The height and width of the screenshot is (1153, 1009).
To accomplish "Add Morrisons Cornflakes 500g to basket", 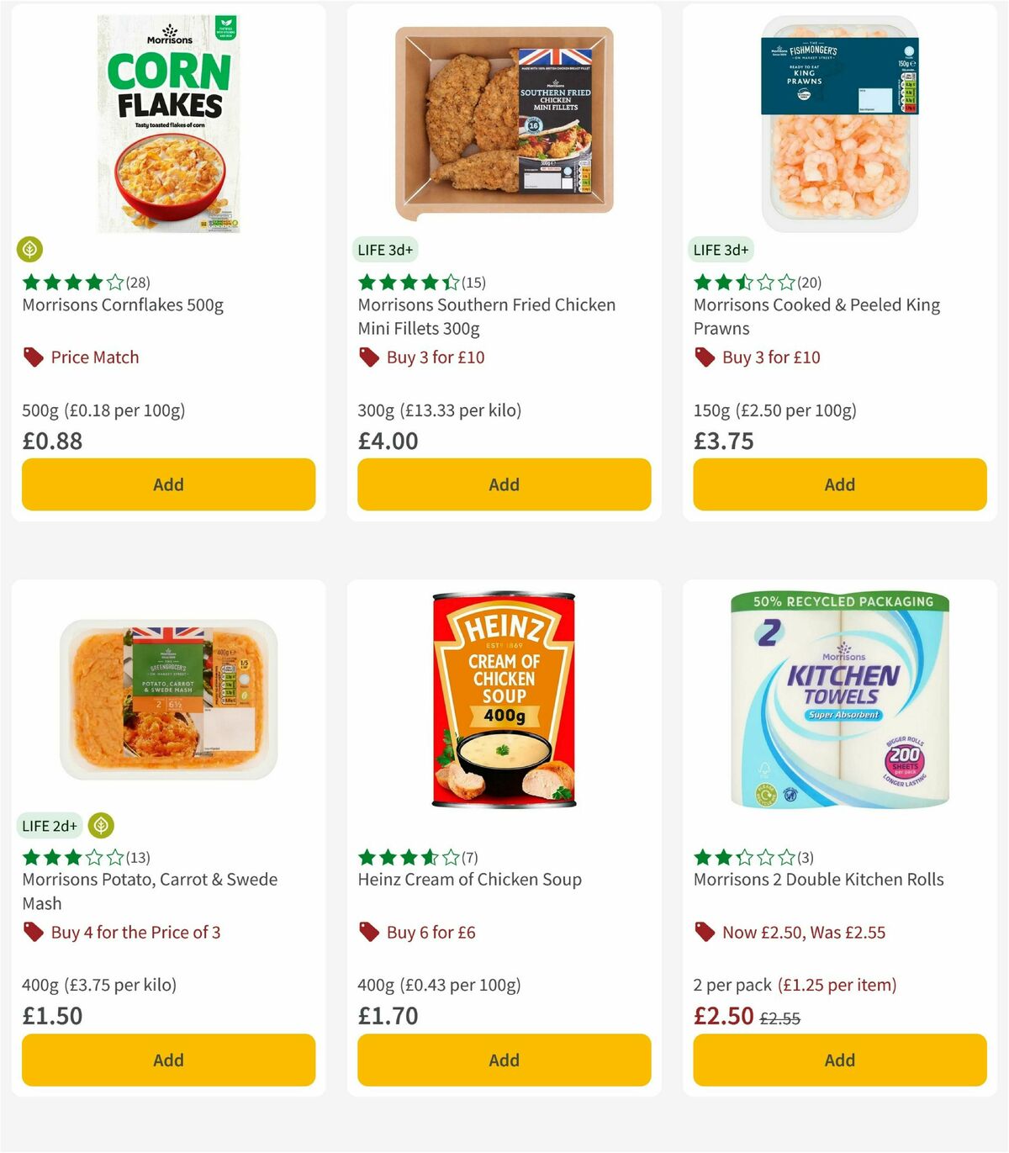I will 168,484.
